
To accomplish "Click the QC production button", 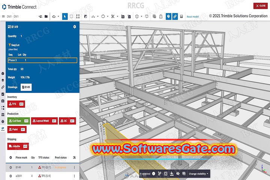I will [67, 121].
